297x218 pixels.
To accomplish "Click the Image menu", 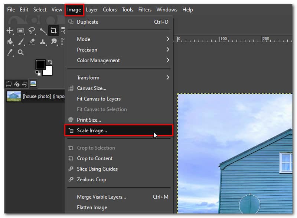I will (x=74, y=10).
